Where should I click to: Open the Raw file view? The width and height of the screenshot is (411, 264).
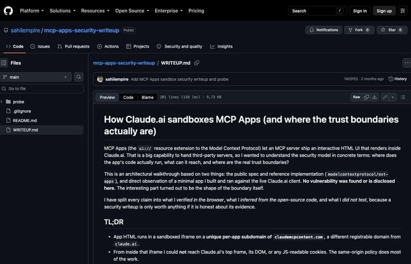(356, 97)
